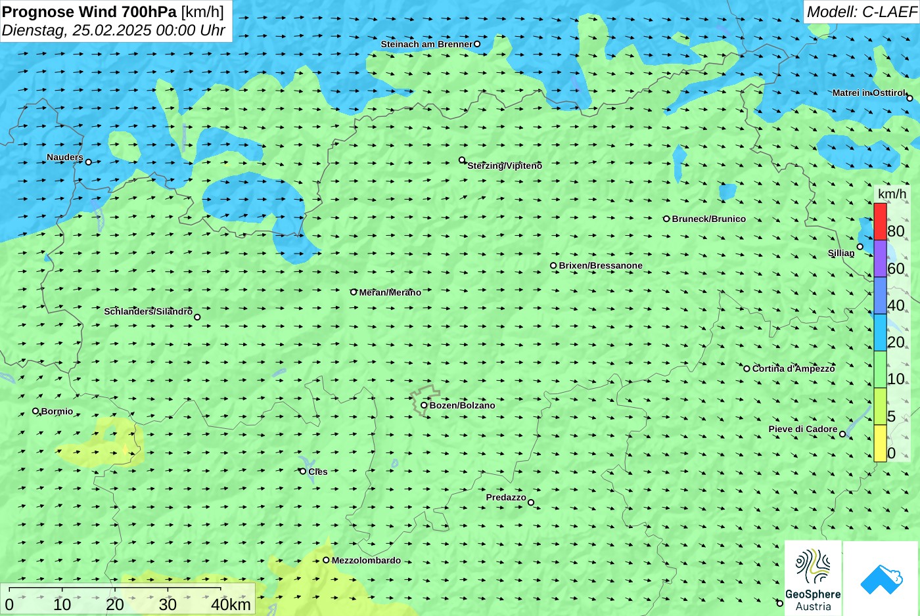Click the yellow 0 km/h legend swatch
Image resolution: width=920 pixels, height=616 pixels.
tap(880, 443)
